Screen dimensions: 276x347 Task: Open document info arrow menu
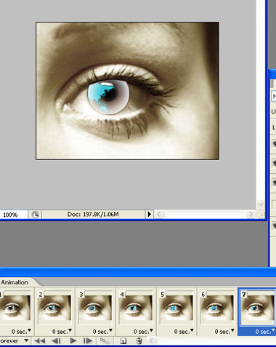(150, 215)
